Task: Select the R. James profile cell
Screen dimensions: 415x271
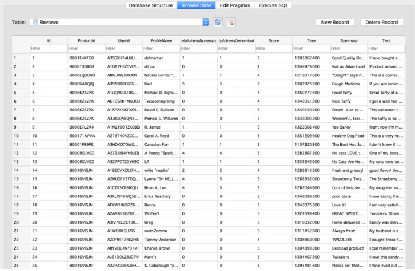Action: point(161,127)
